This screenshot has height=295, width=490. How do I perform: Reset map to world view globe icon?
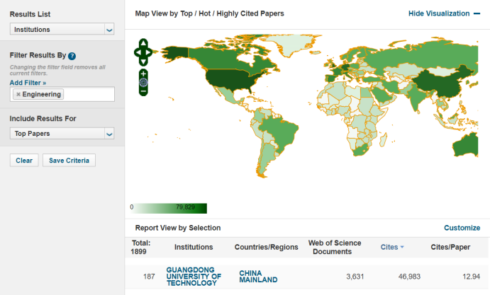pyautogui.click(x=143, y=82)
